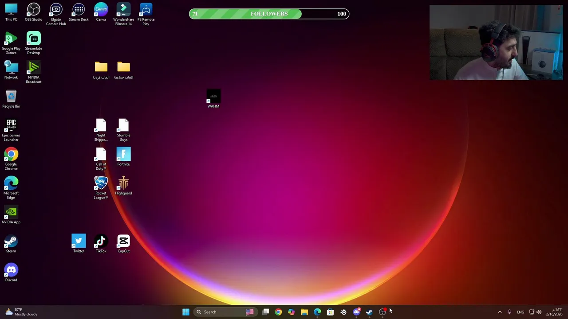
Task: Launch PS Remote Play shortcut
Action: point(146,14)
